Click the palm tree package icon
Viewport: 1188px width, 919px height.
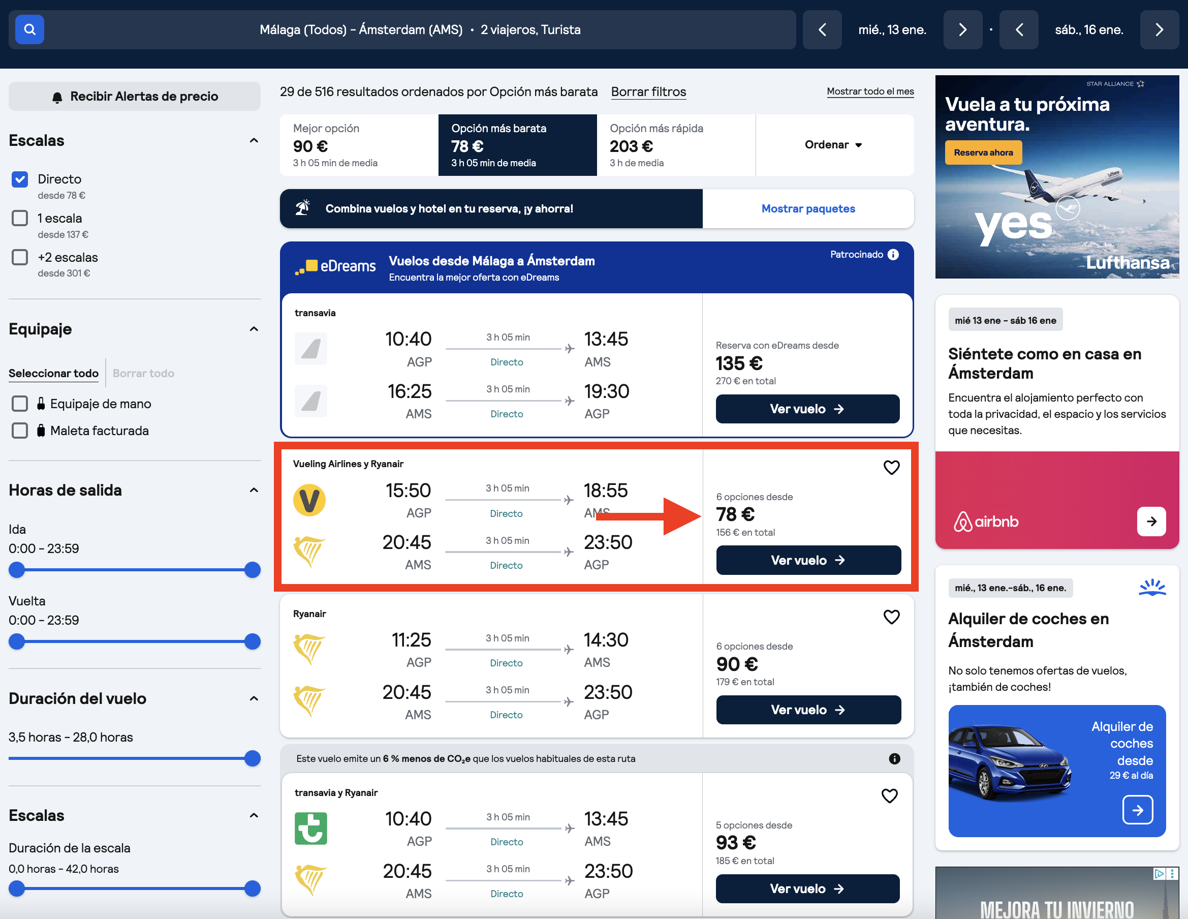(302, 208)
